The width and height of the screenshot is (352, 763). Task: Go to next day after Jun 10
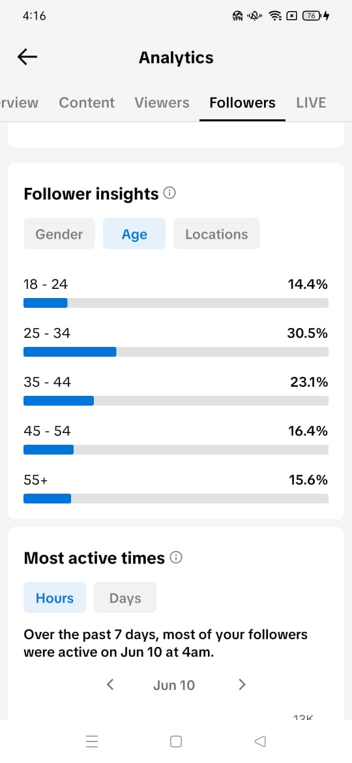[242, 685]
